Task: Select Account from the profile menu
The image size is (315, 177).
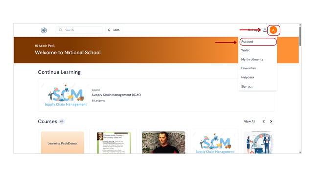Action: click(x=258, y=42)
